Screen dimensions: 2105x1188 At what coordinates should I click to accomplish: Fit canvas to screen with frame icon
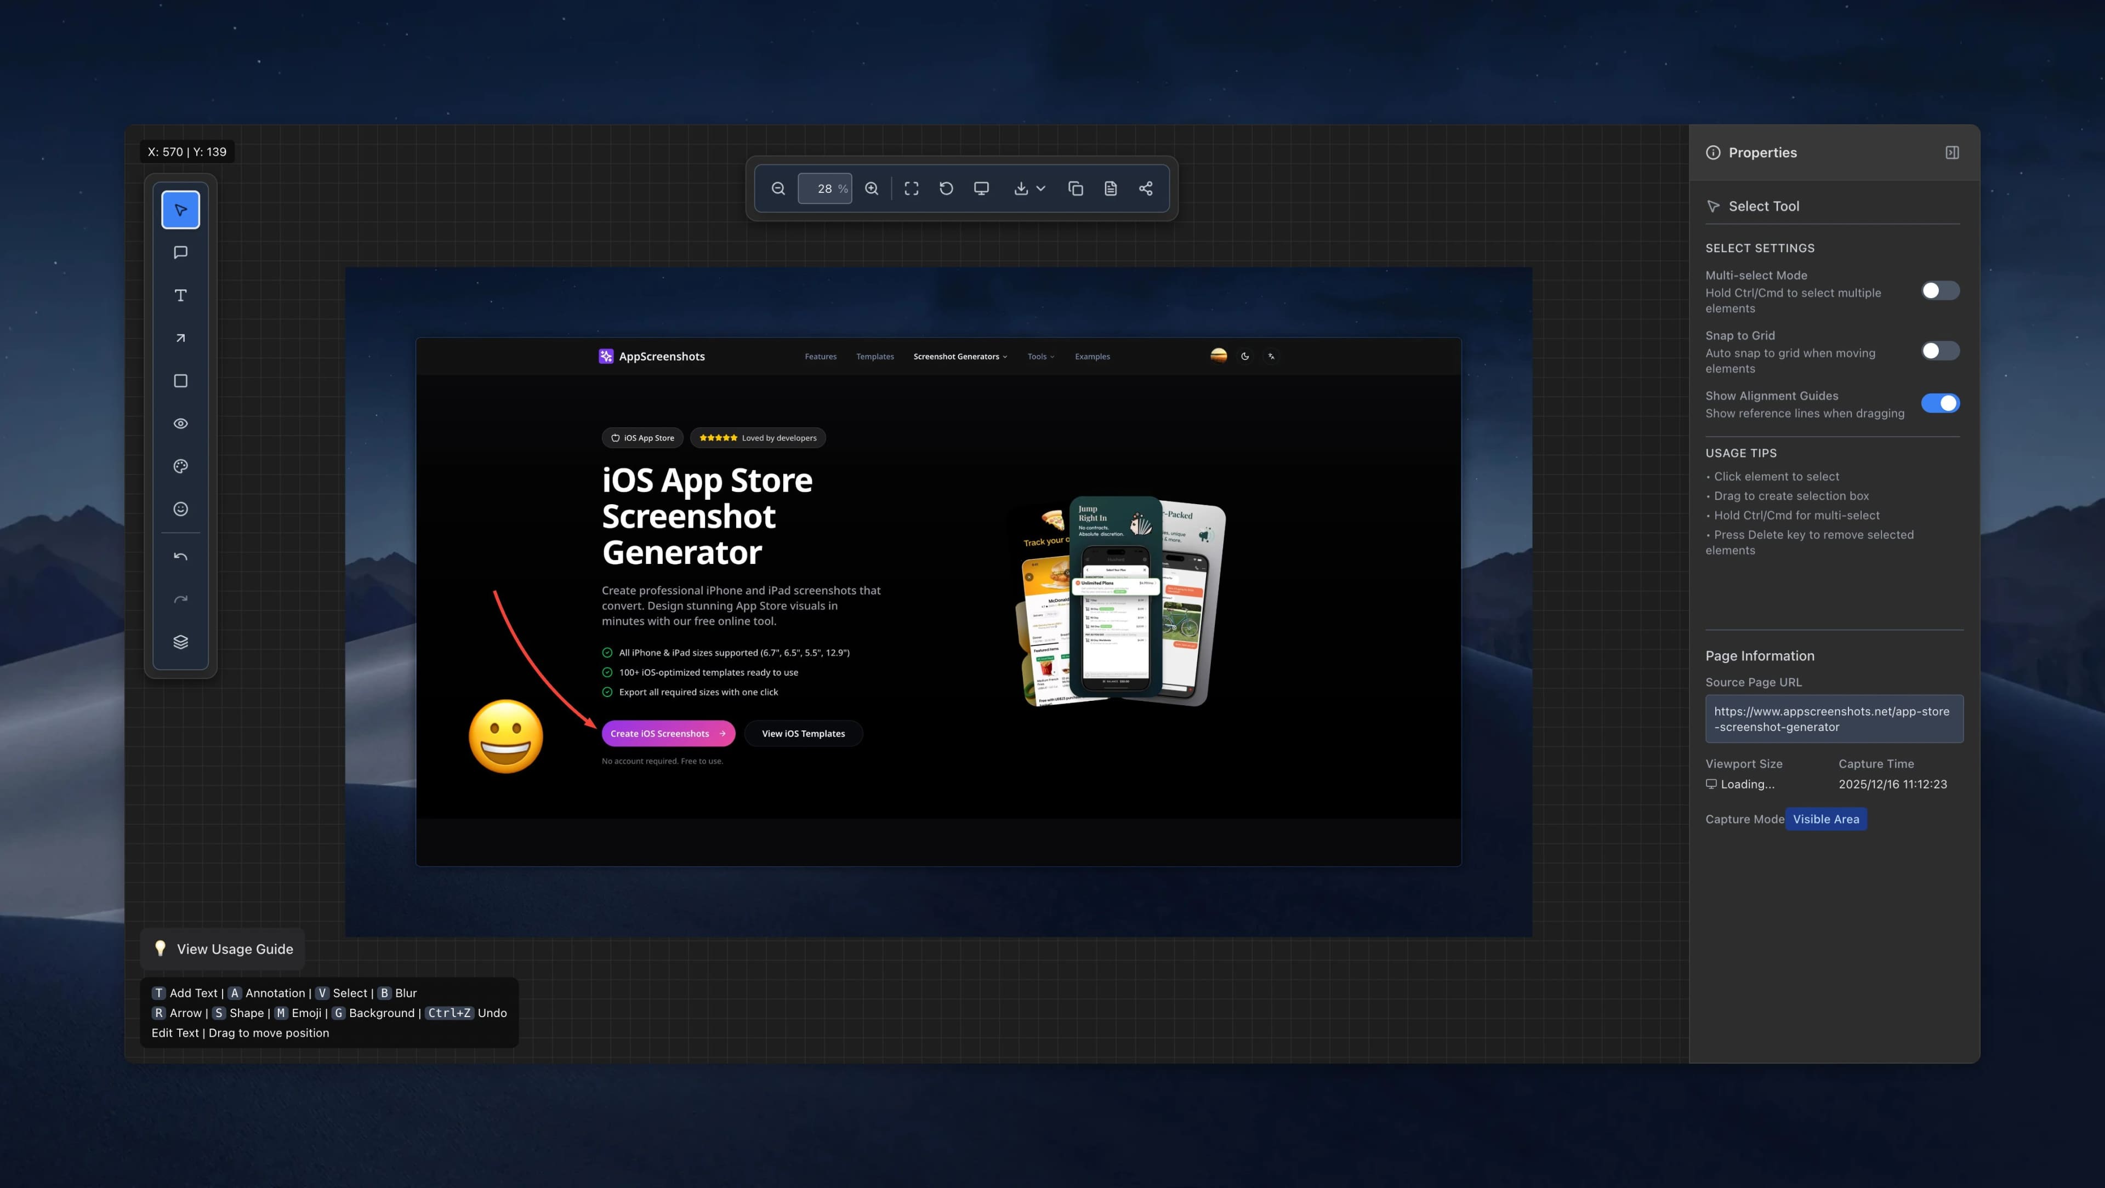click(x=911, y=189)
